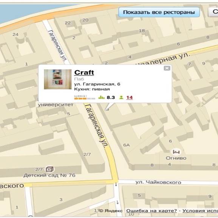The image size is (218, 218).
Task: Click the partially visible button beside Показать все рестораны
Action: coord(213,12)
